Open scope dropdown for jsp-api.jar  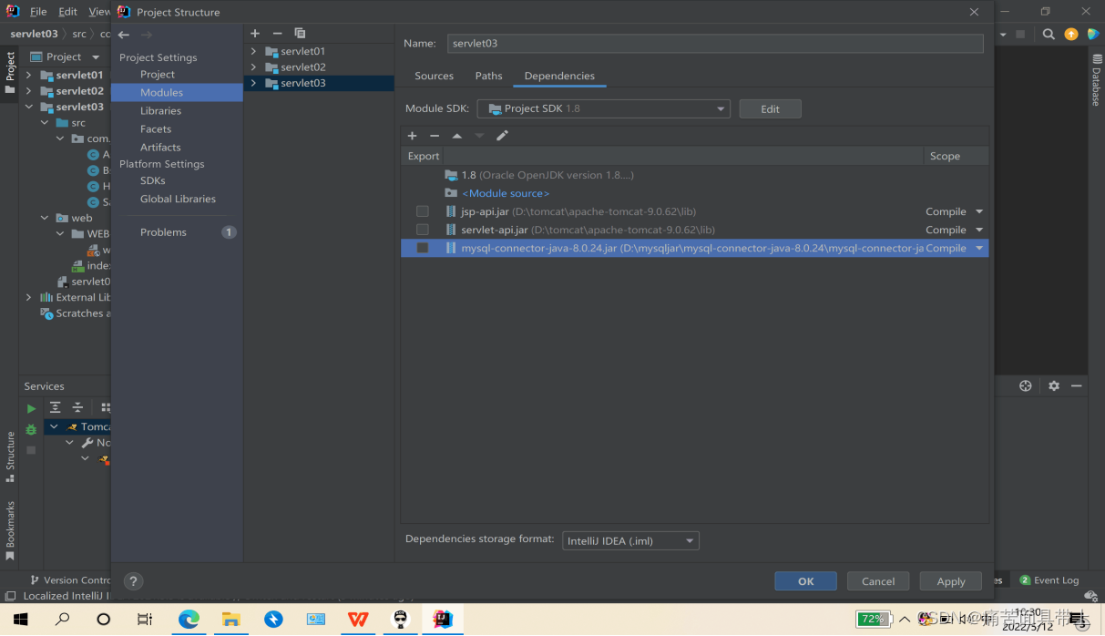[979, 211]
